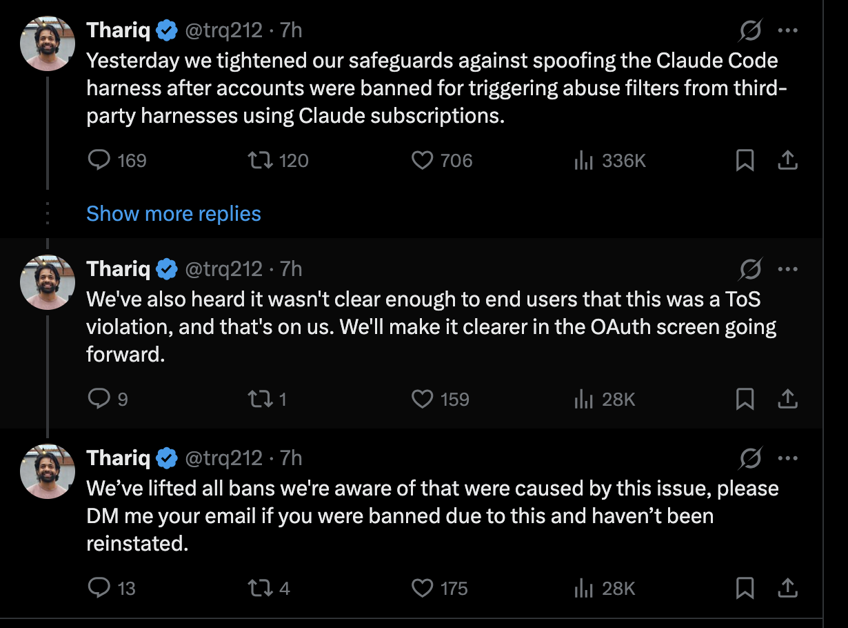Like the lifted bans tweet with 175 likes

pos(422,589)
